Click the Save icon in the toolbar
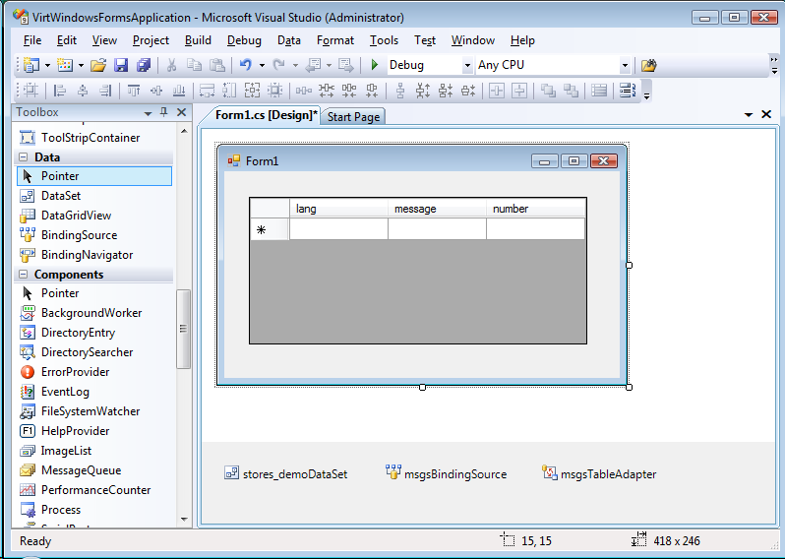Image resolution: width=785 pixels, height=559 pixels. click(x=121, y=65)
